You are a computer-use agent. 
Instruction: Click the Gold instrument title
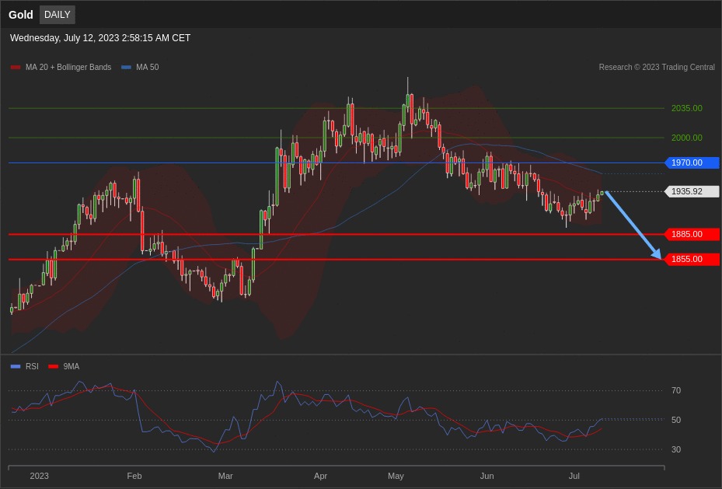[21, 15]
